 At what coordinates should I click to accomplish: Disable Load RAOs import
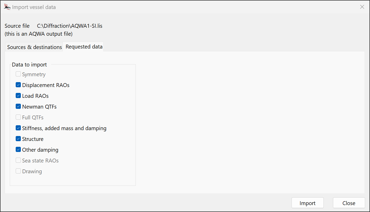pos(18,96)
